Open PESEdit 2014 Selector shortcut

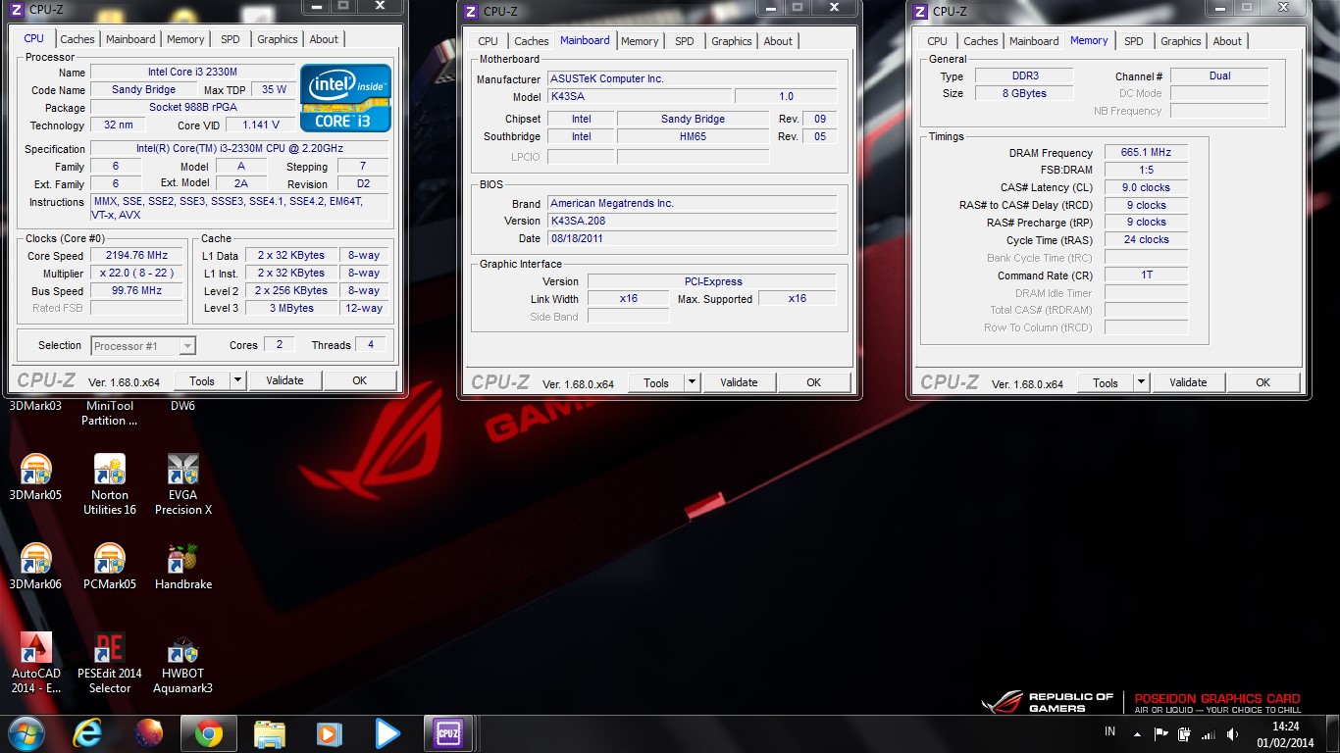coord(109,663)
